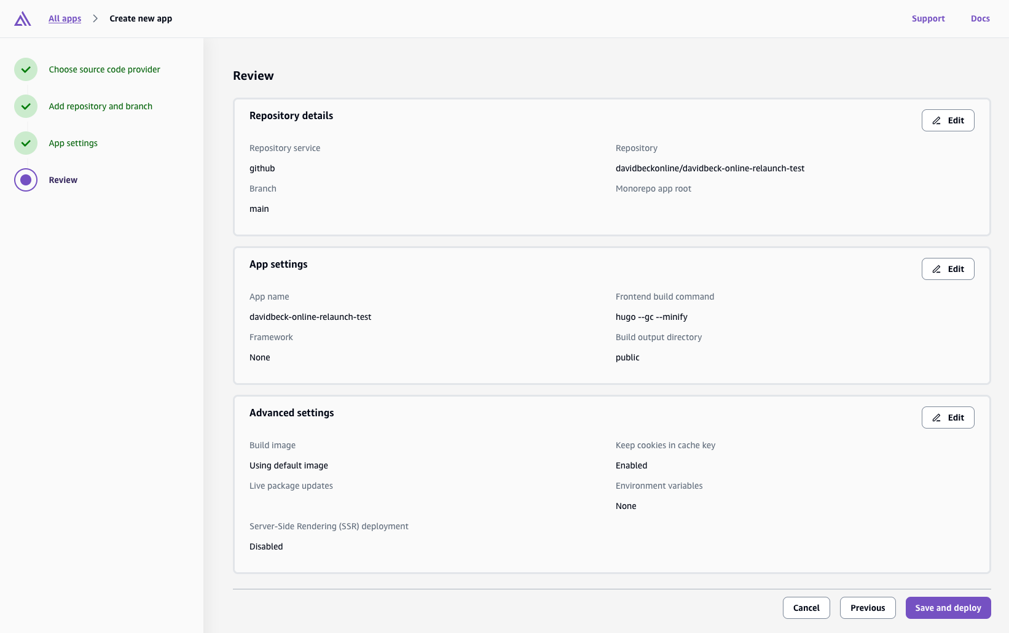The image size is (1009, 633).
Task: Click the Create new app breadcrumb text
Action: [x=141, y=18]
